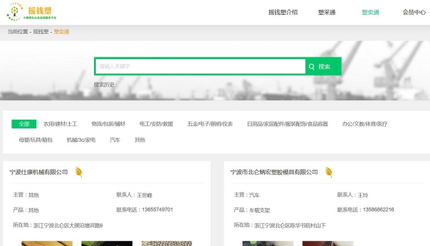Open the 摇钱塑介绍 menu item
The width and height of the screenshot is (430, 246).
[x=283, y=12]
